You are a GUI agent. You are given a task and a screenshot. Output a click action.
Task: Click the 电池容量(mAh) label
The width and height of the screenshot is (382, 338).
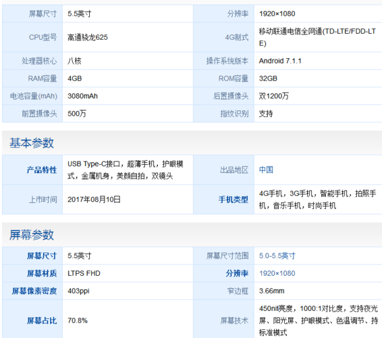33,96
